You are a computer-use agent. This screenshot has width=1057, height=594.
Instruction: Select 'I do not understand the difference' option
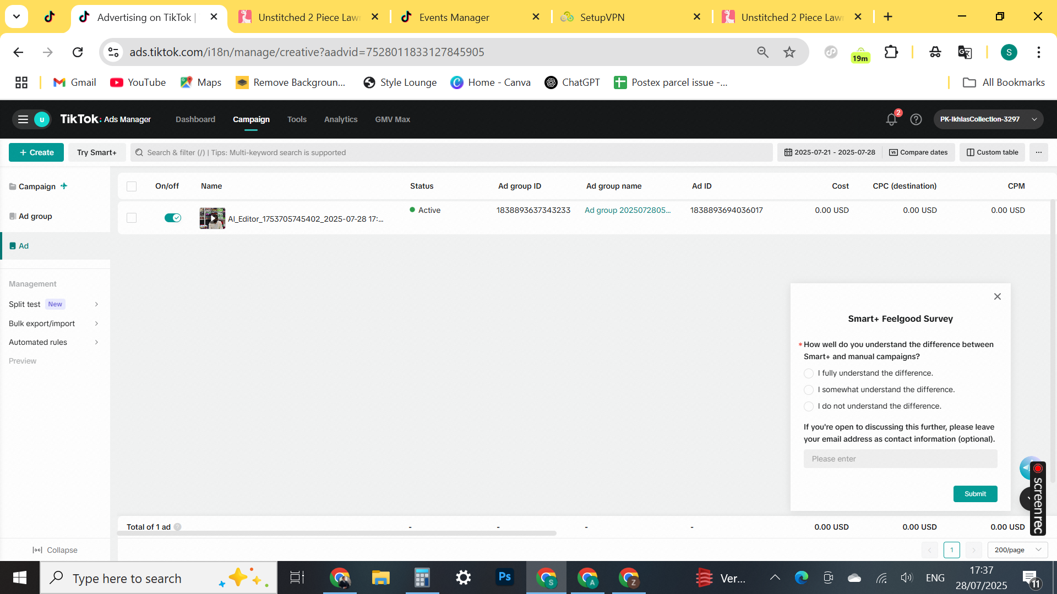point(809,406)
